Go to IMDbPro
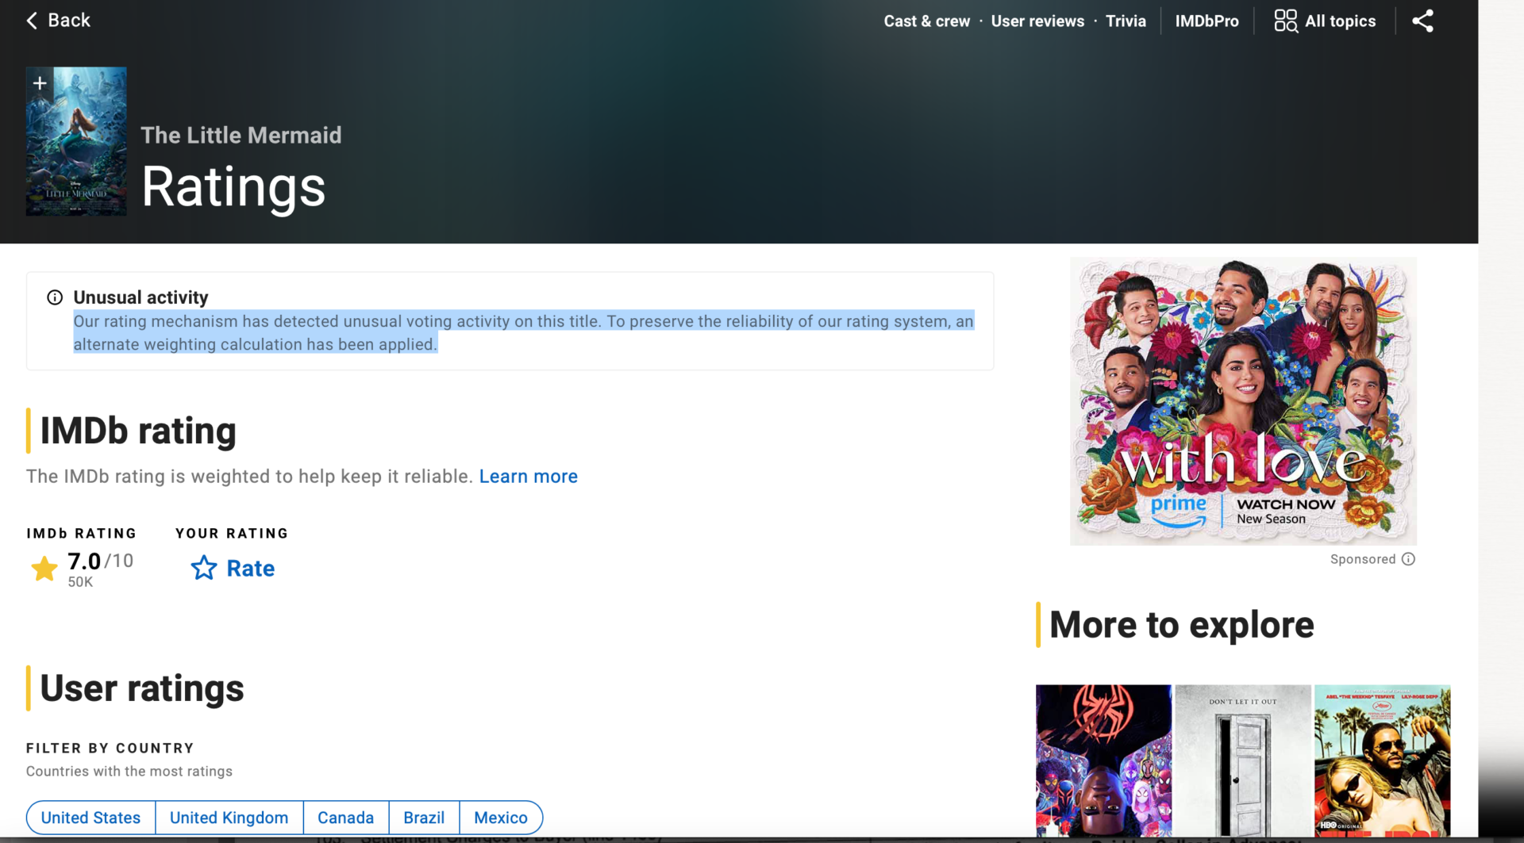This screenshot has height=843, width=1524. (x=1206, y=21)
